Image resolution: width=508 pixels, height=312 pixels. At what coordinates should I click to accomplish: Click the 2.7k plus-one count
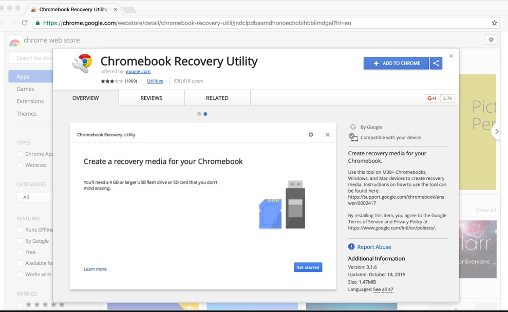(x=447, y=98)
